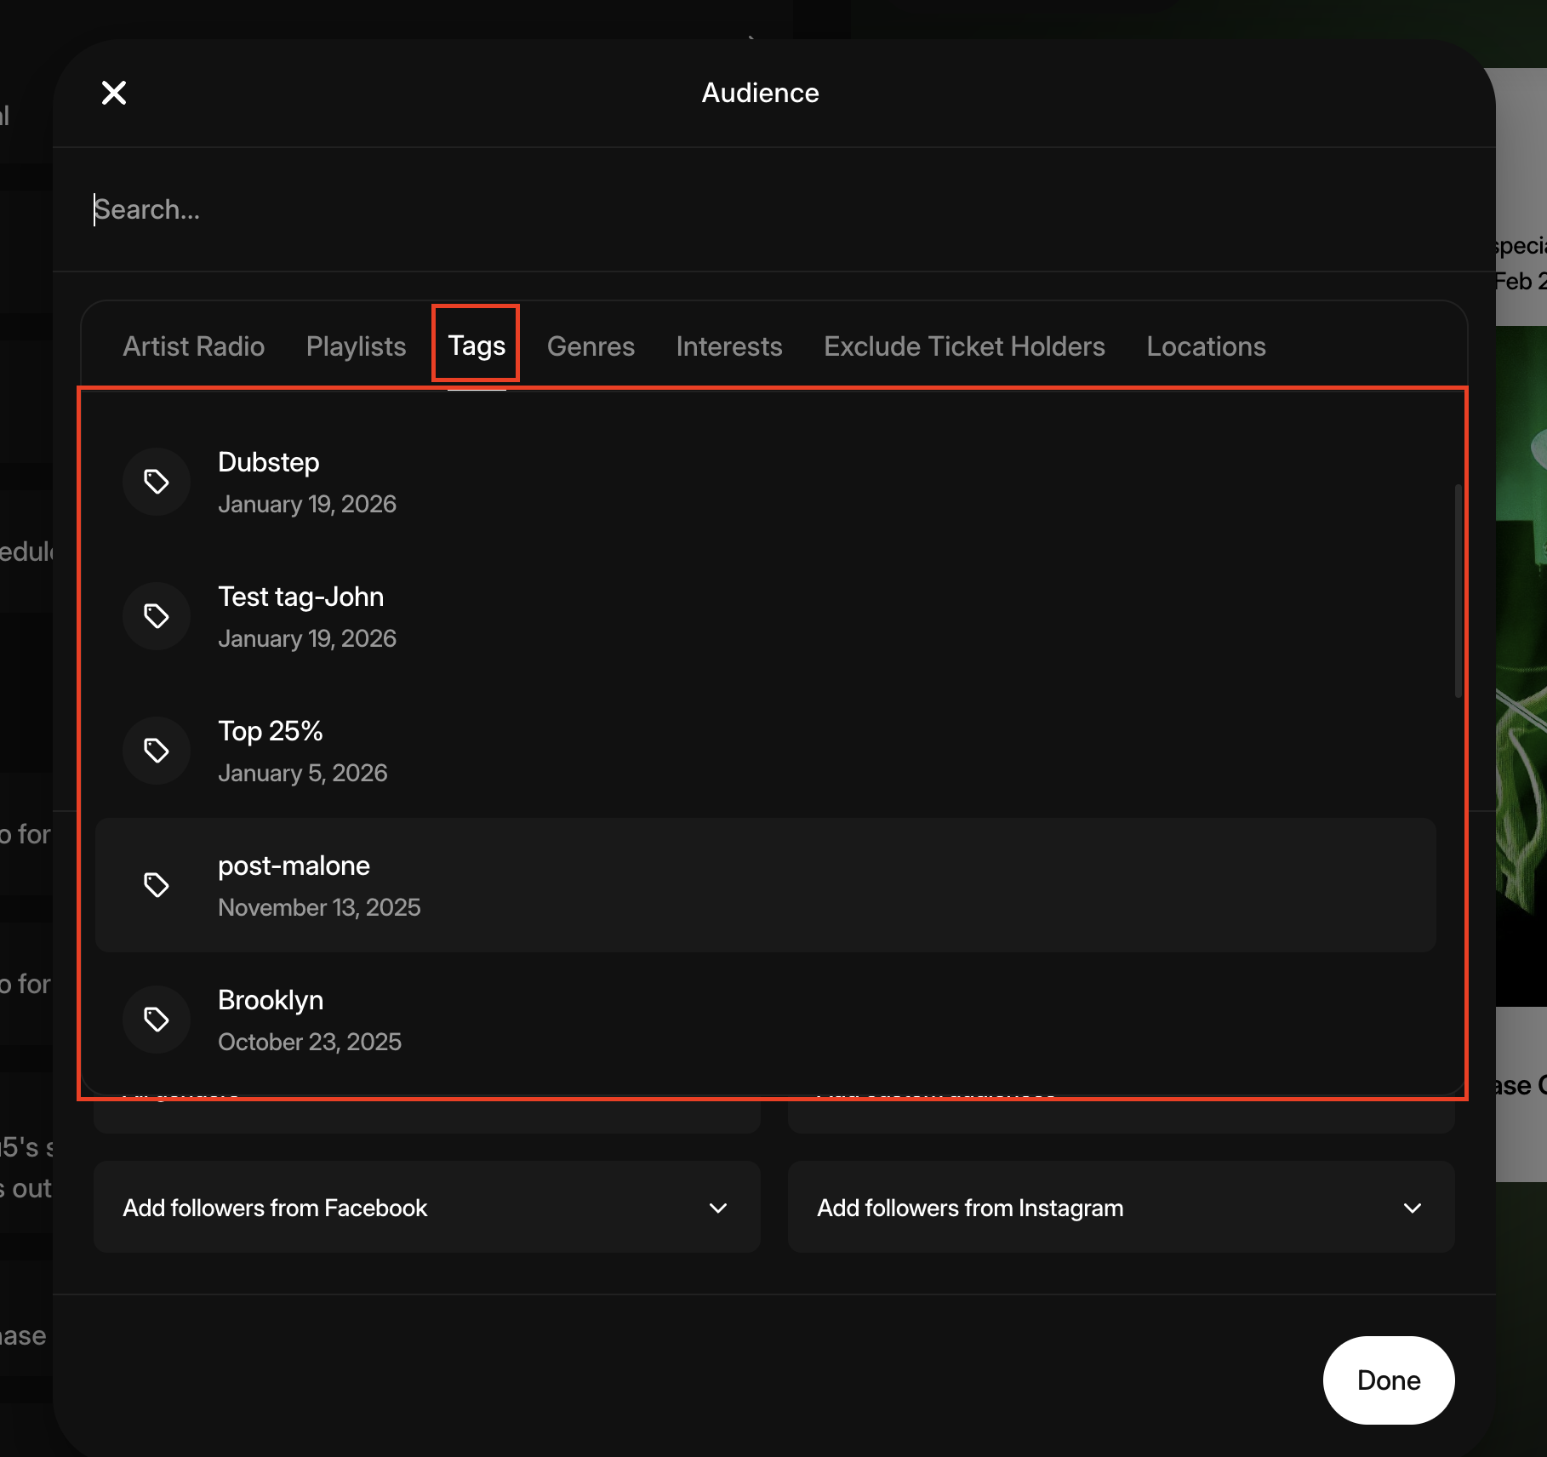
Task: Switch to the Artist Radio tab
Action: coord(194,346)
